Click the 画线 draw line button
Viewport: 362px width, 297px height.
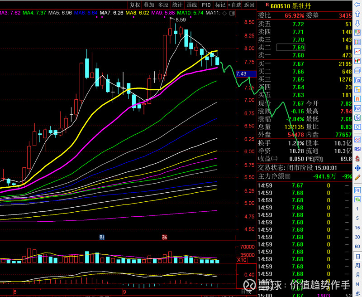(191, 5)
